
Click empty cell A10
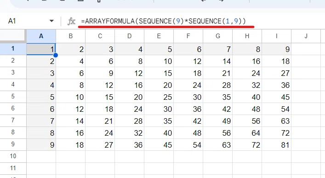(x=41, y=157)
